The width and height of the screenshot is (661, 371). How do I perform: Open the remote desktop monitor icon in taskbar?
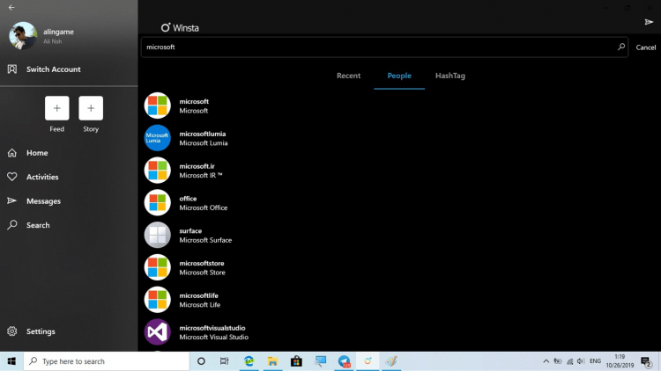point(321,361)
